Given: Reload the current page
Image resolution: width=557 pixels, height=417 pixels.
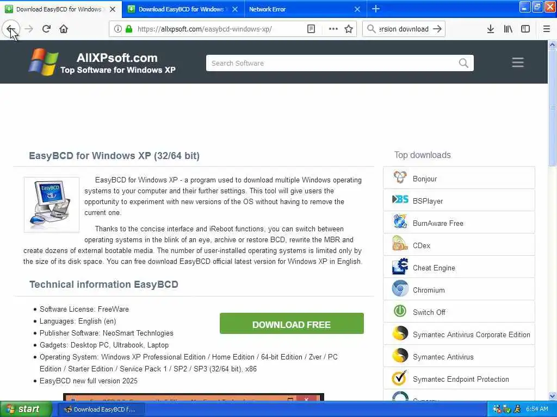Looking at the screenshot, I should pyautogui.click(x=46, y=29).
